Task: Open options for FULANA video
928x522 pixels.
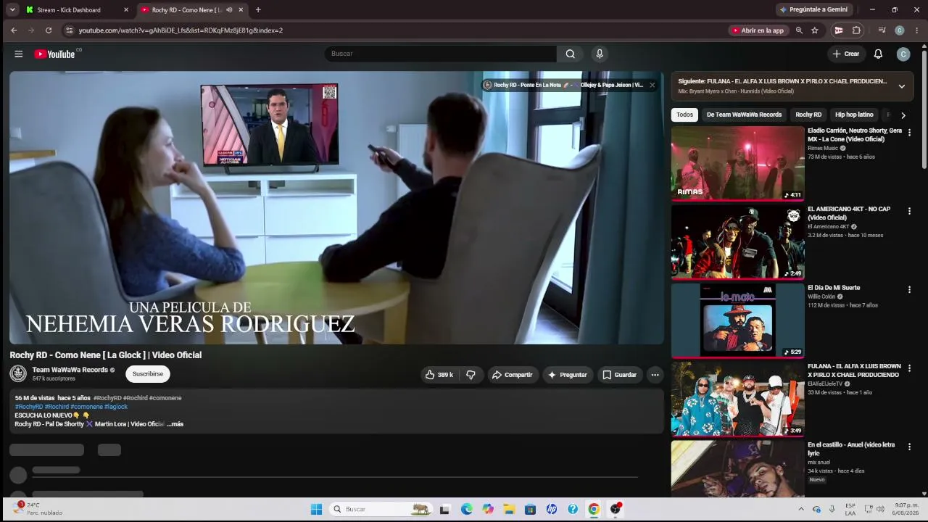Action: (909, 368)
